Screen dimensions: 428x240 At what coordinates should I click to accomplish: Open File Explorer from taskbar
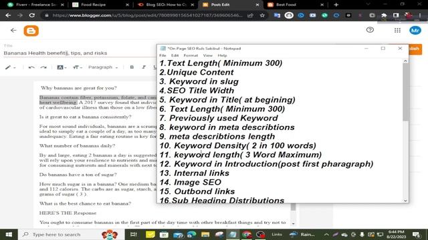(x=205, y=234)
